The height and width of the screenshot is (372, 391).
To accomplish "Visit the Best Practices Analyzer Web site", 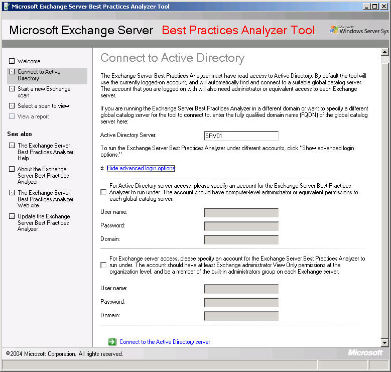I will (45, 199).
